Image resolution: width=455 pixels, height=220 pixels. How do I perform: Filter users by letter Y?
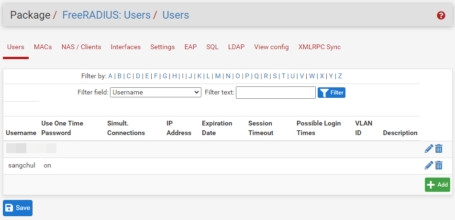pos(331,76)
